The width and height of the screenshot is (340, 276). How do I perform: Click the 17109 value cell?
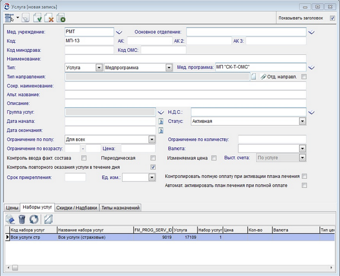(x=185, y=237)
